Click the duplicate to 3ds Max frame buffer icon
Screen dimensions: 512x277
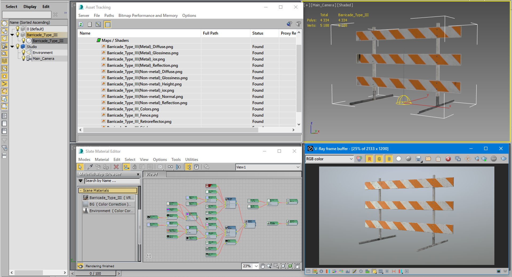pos(458,159)
